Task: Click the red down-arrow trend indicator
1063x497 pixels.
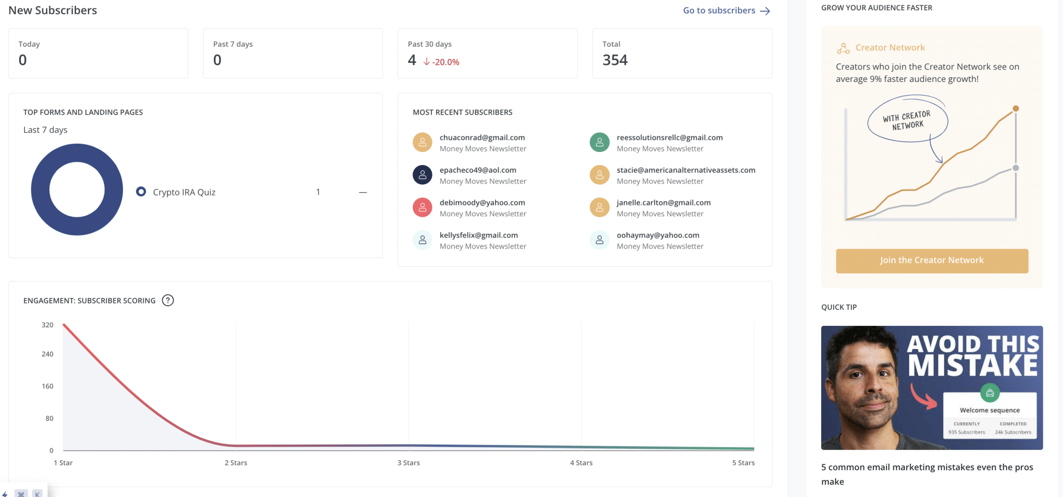Action: pos(427,62)
